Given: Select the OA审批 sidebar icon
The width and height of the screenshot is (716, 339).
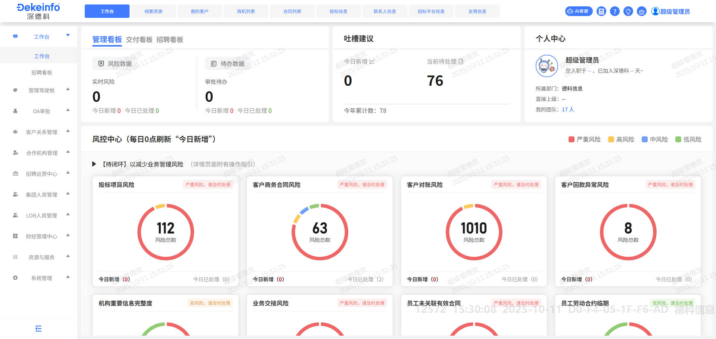Looking at the screenshot, I should (x=15, y=111).
